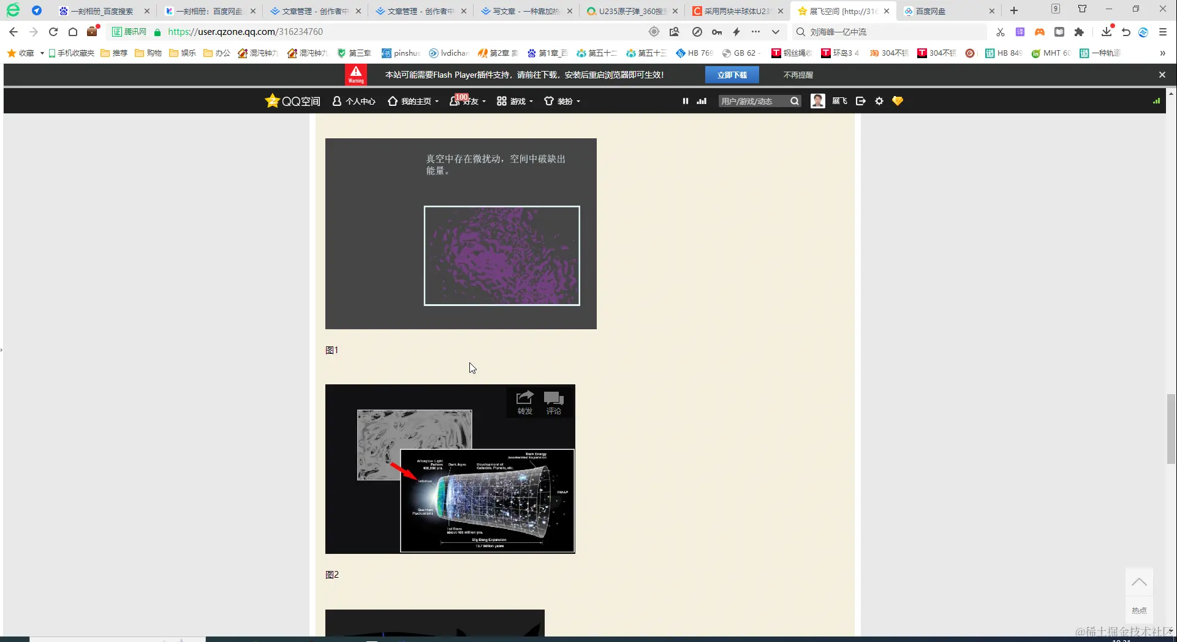
Task: Click the music equalizer bars icon
Action: click(702, 101)
